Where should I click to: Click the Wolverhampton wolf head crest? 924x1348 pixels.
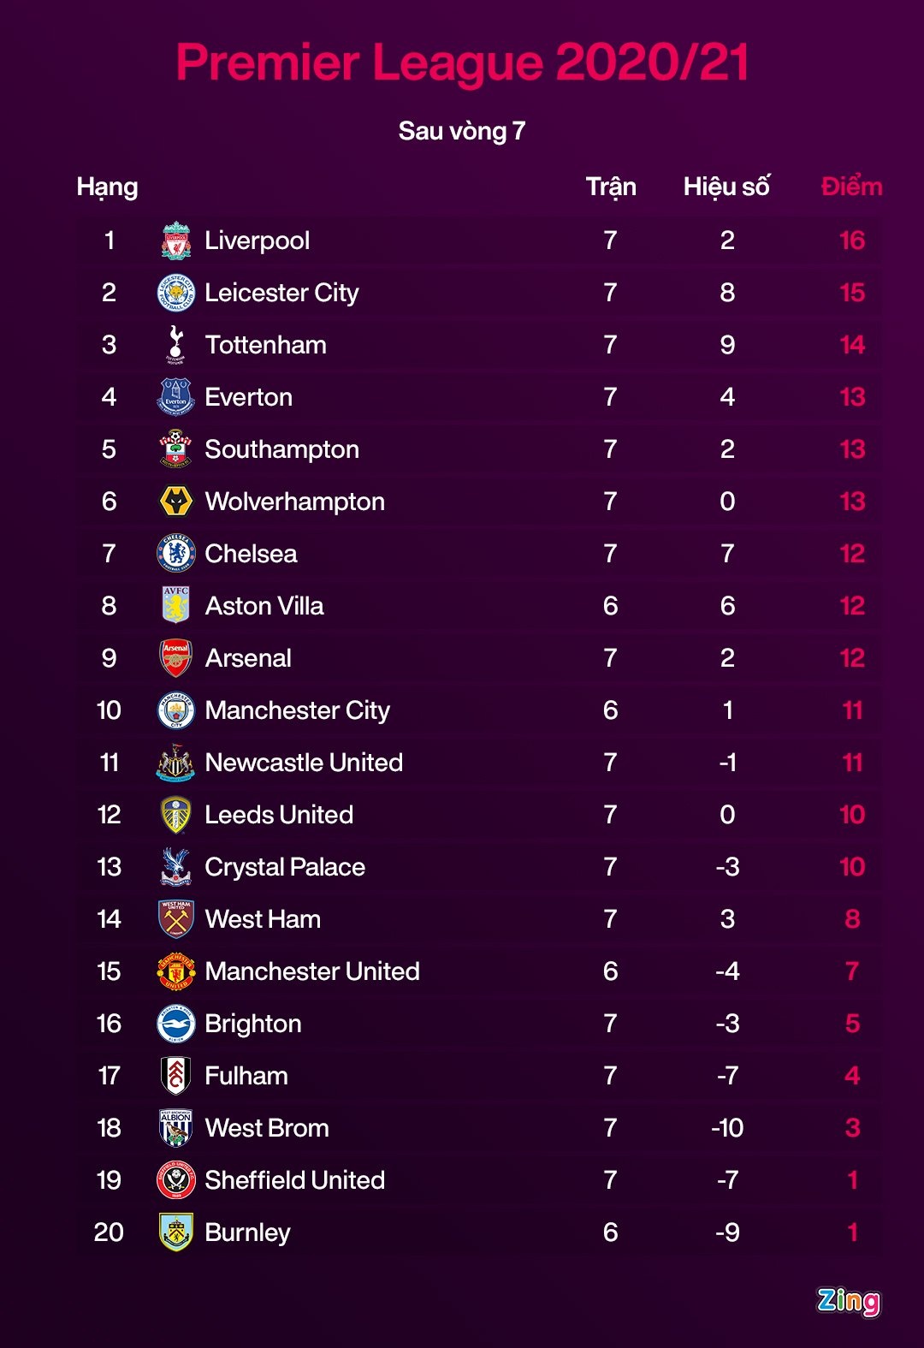(176, 502)
